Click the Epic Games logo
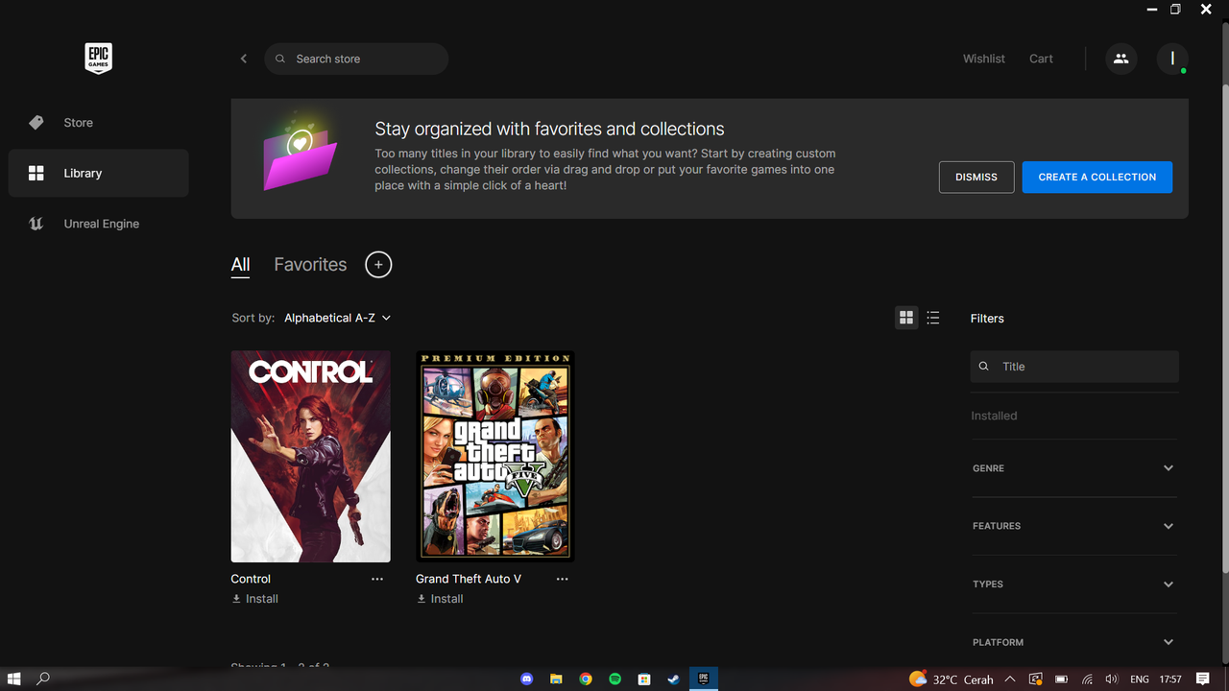1229x691 pixels. coord(98,59)
